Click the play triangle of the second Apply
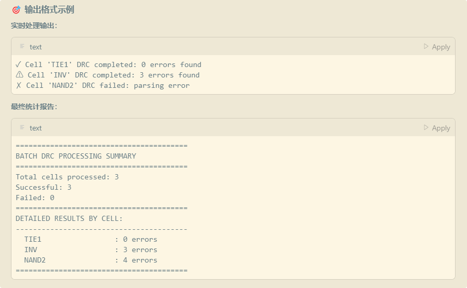Screen dimensions: 467x288 (x=426, y=127)
